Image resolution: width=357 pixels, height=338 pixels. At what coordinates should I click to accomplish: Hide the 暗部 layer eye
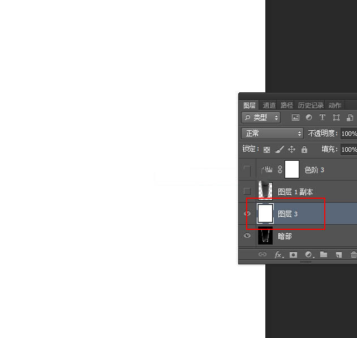click(247, 236)
